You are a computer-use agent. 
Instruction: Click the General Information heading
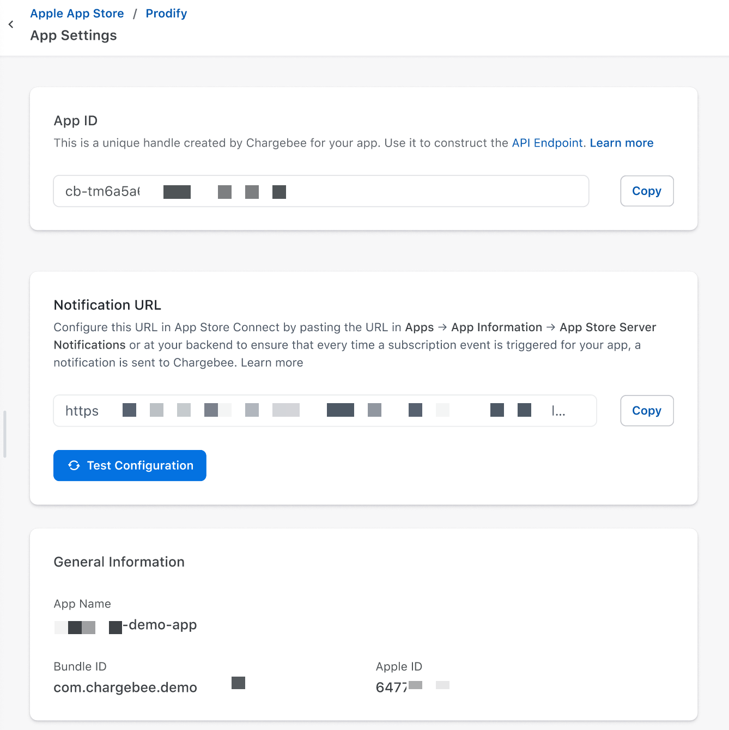119,562
